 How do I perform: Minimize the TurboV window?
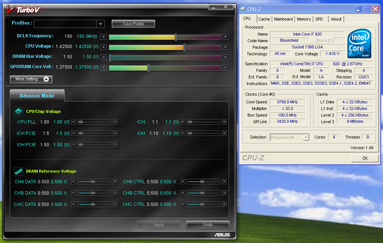[213, 7]
